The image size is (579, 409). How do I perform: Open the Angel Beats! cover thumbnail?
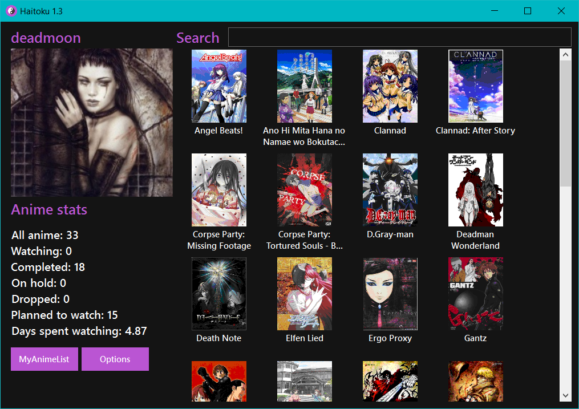point(218,86)
